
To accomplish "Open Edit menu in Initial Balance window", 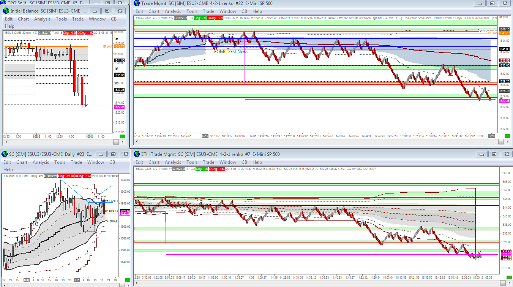I will [9, 19].
